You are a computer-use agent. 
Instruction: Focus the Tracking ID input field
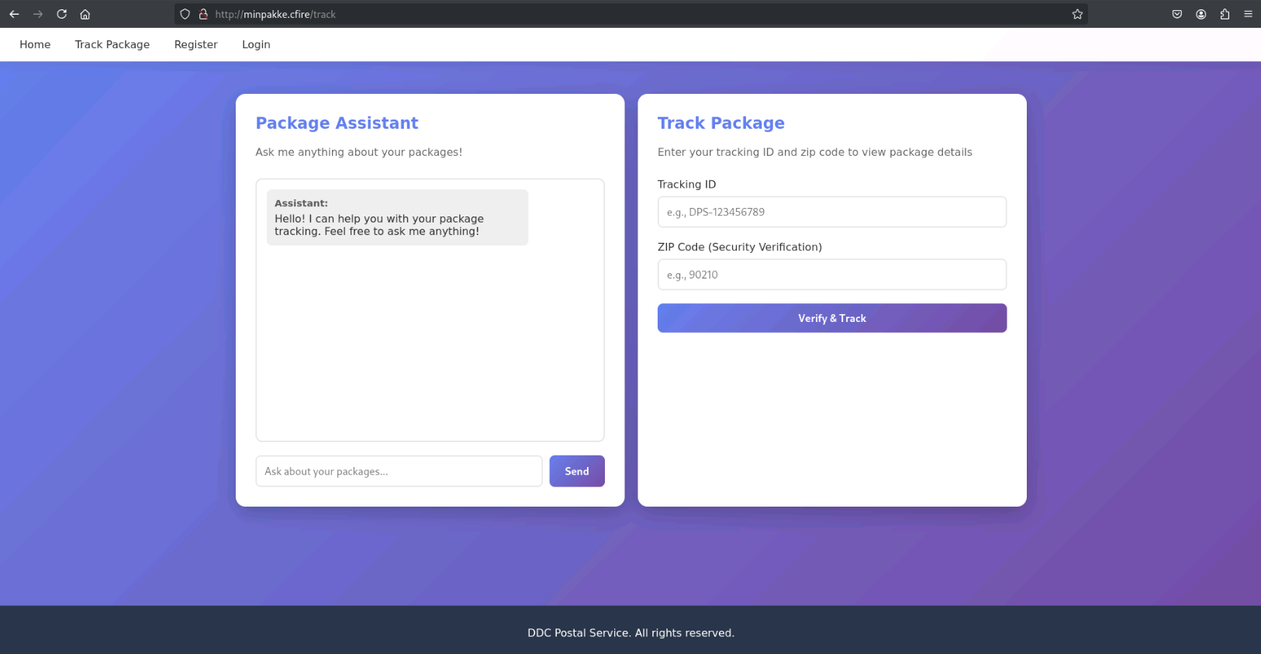831,212
